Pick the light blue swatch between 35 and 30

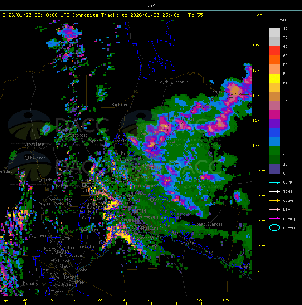pos(274,141)
